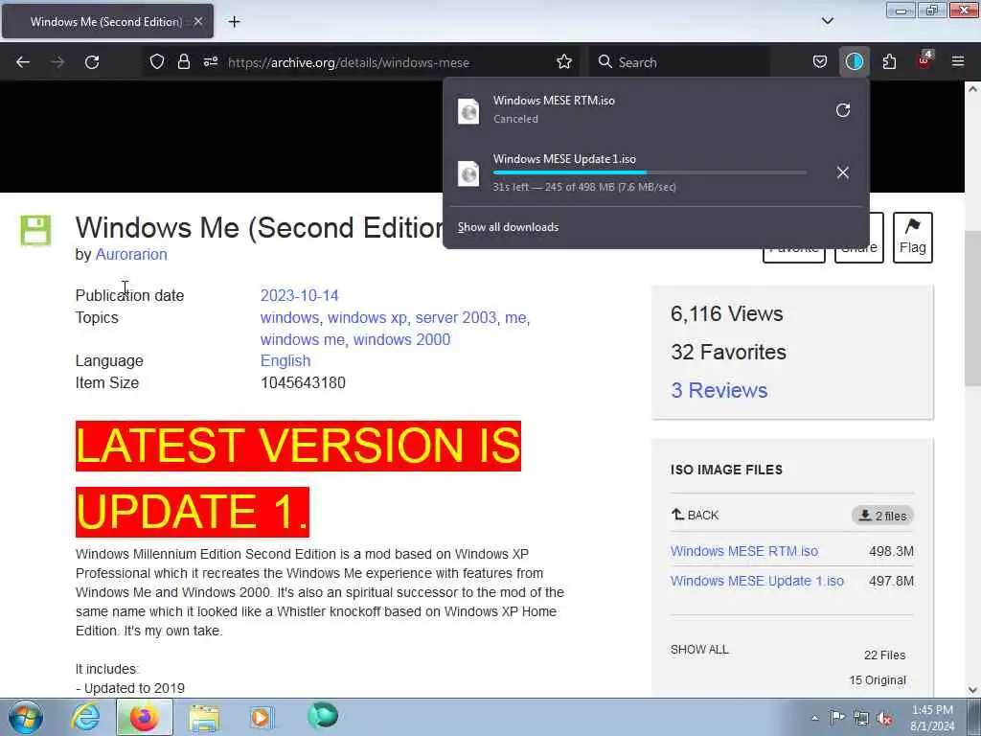Open Windows Explorer from taskbar
981x736 pixels.
[204, 717]
